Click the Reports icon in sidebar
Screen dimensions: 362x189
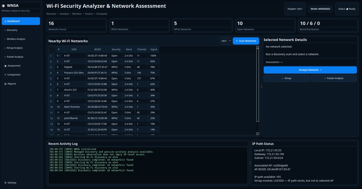(x=5, y=84)
